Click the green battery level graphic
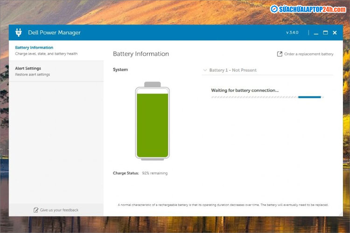 (153, 121)
